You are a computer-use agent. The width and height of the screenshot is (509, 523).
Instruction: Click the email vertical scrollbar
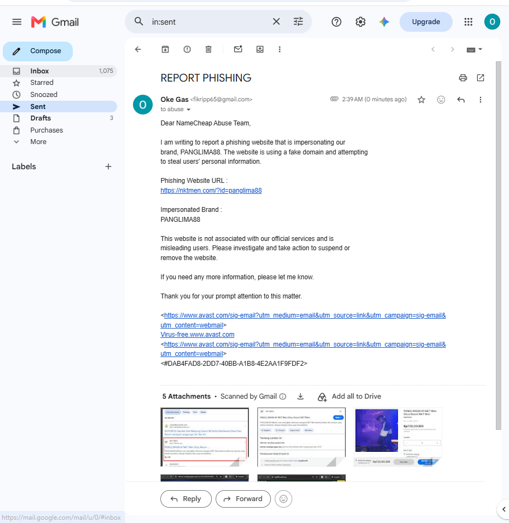pos(499,245)
